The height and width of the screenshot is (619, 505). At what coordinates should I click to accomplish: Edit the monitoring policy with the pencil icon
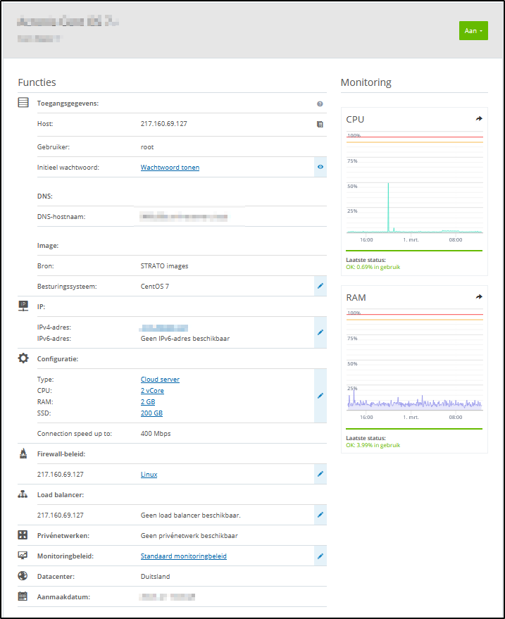[x=320, y=556]
